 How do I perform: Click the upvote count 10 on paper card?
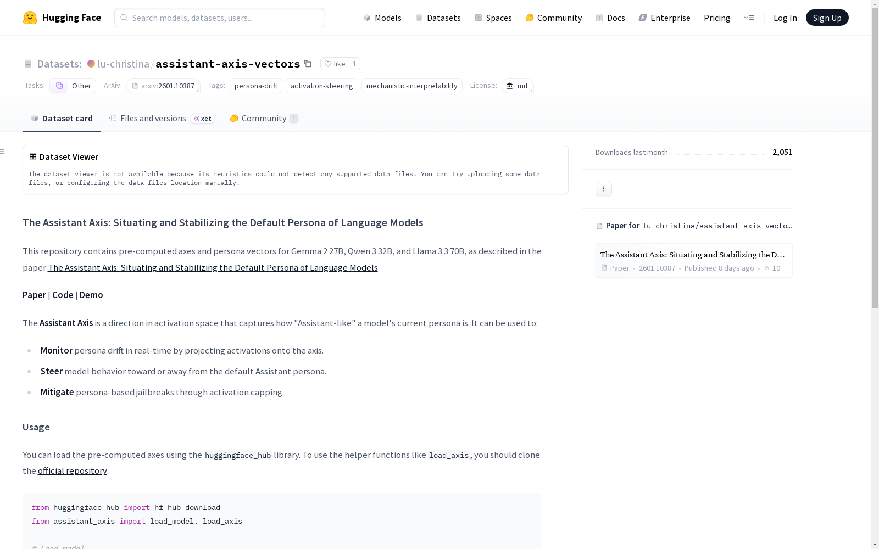coord(772,268)
